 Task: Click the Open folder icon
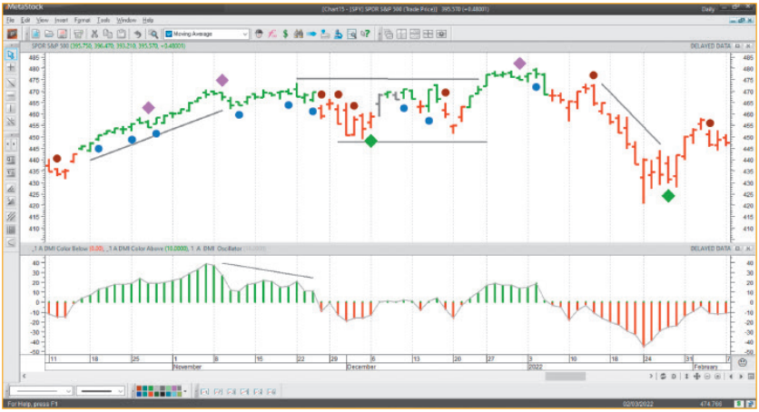click(49, 34)
